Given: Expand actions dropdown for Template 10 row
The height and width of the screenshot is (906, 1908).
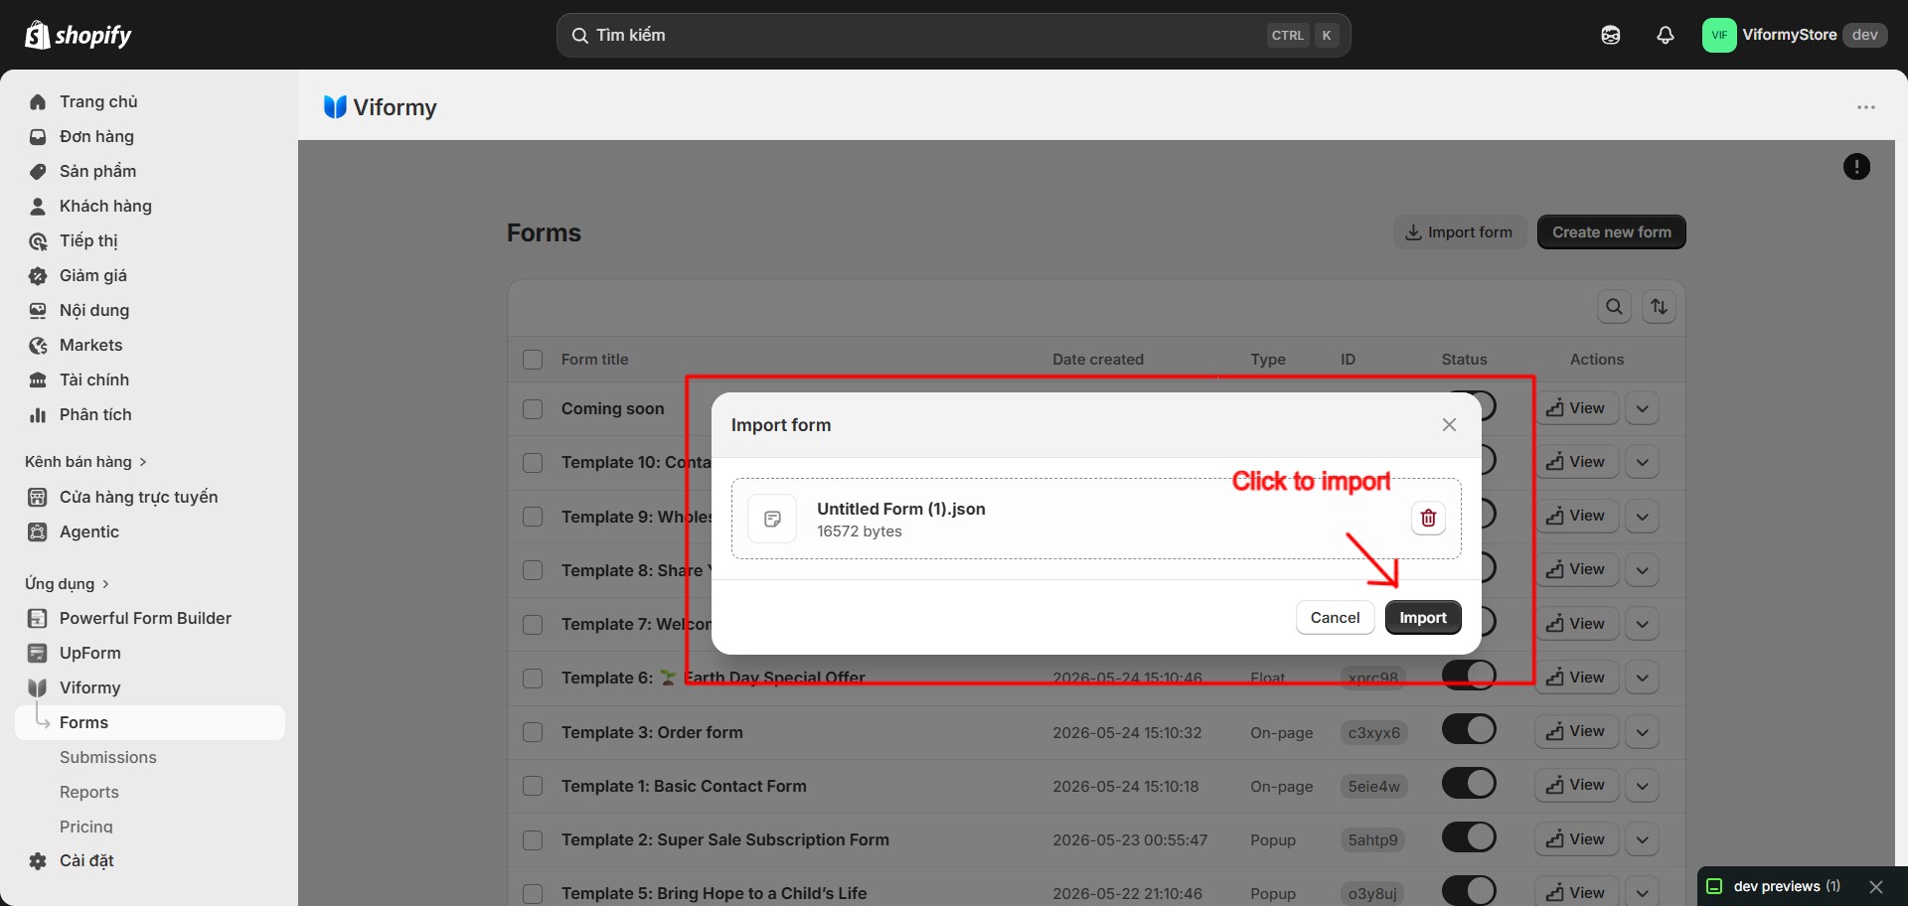Looking at the screenshot, I should pyautogui.click(x=1642, y=462).
